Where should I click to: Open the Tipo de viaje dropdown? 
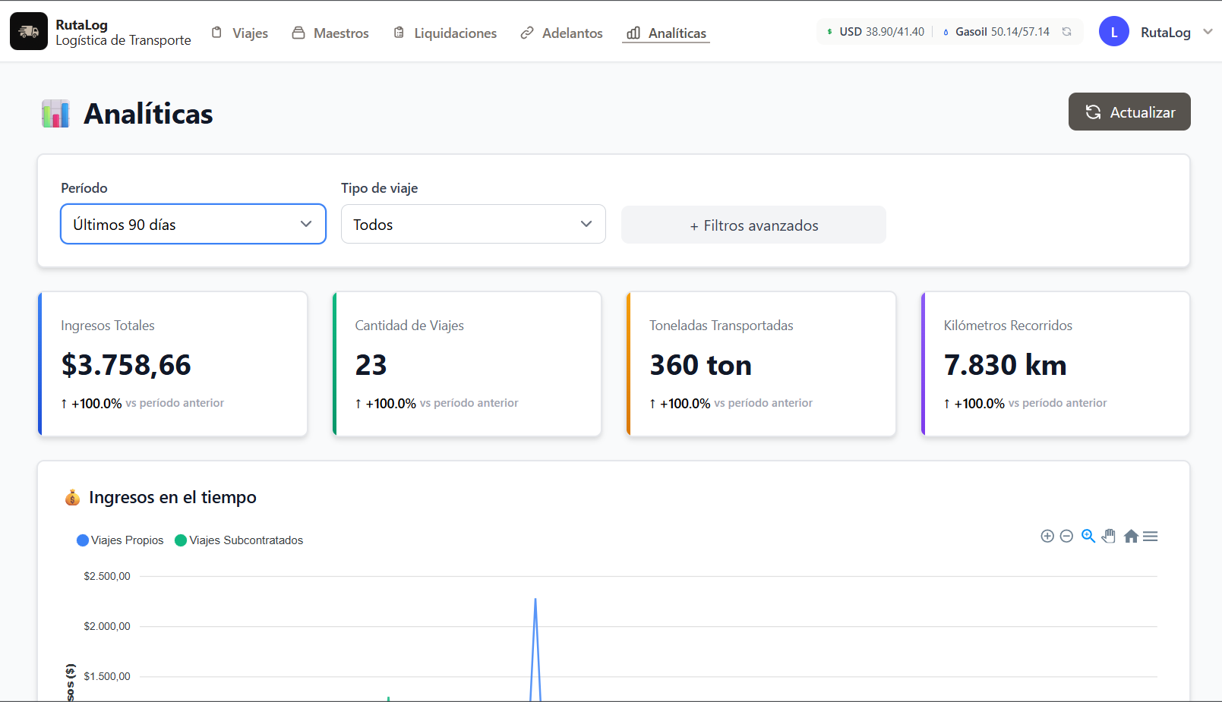coord(473,224)
